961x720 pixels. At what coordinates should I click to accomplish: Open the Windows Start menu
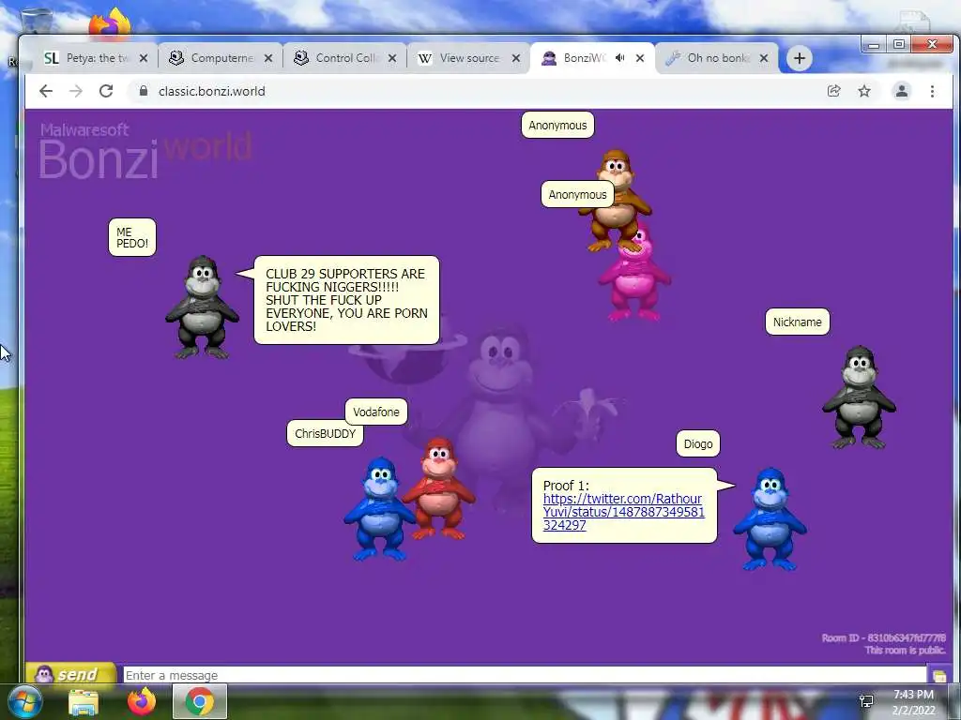(x=24, y=701)
